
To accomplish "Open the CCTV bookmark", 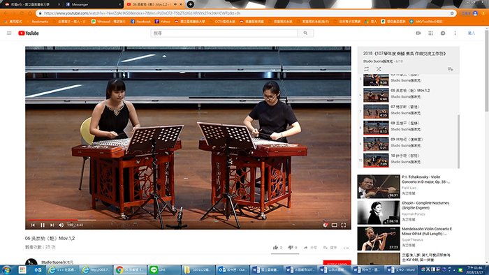I will click(x=222, y=22).
